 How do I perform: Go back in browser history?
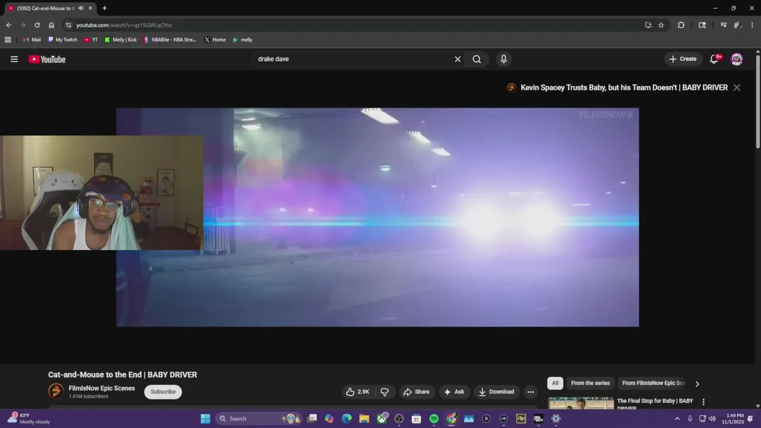[x=8, y=25]
